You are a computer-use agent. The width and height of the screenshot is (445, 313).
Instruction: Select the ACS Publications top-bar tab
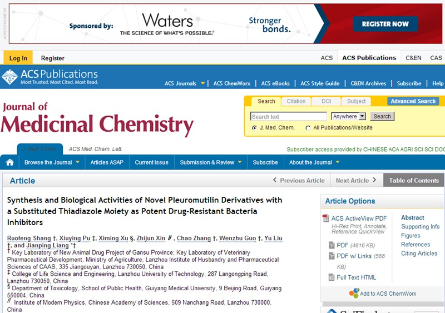tap(369, 58)
